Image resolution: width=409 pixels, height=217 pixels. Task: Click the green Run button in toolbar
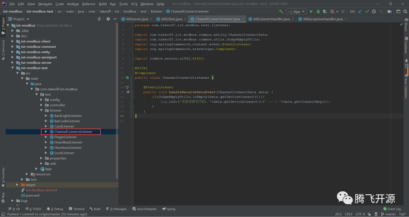click(311, 11)
